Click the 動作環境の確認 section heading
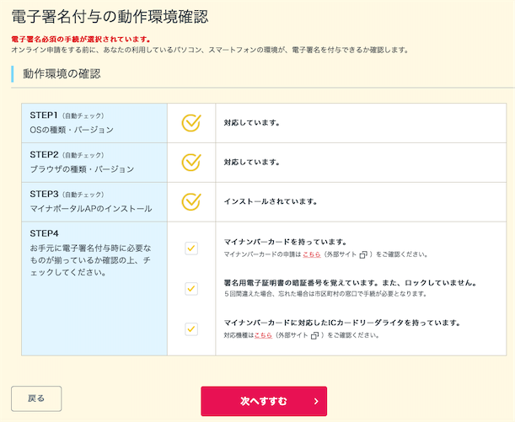Screen dimensions: 515x422 (x=62, y=74)
